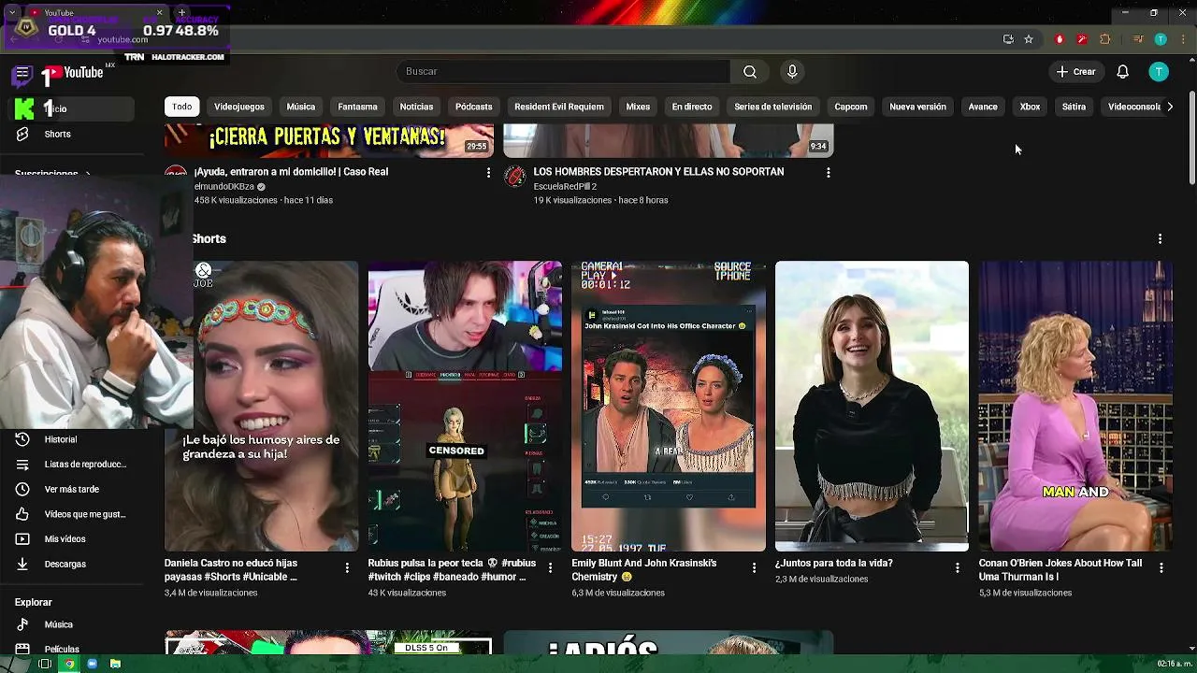Open Chrome three-dot menu
The height and width of the screenshot is (673, 1197).
(1182, 39)
